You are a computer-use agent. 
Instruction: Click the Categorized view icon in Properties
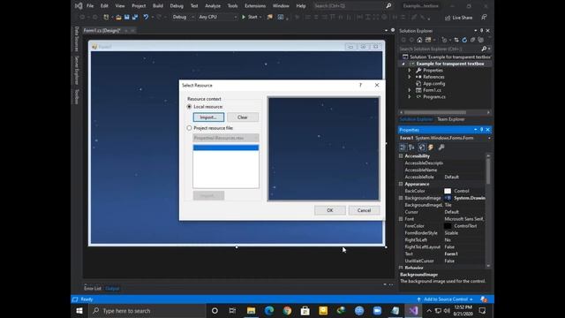point(403,148)
